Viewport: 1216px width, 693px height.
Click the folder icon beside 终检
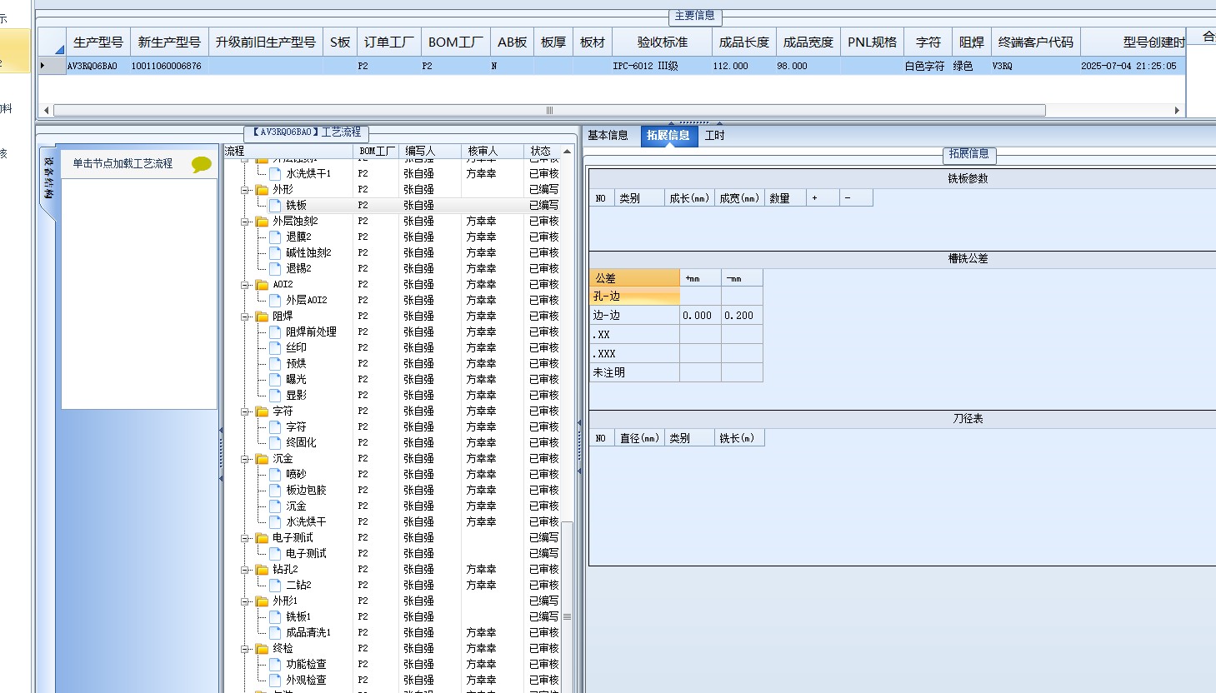point(262,649)
